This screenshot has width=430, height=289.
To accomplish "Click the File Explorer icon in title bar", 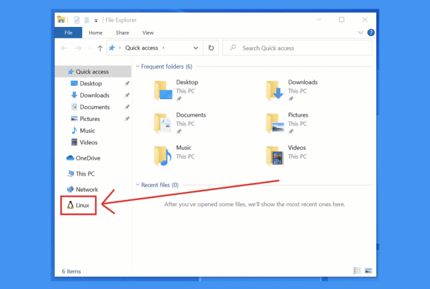I will [61, 20].
